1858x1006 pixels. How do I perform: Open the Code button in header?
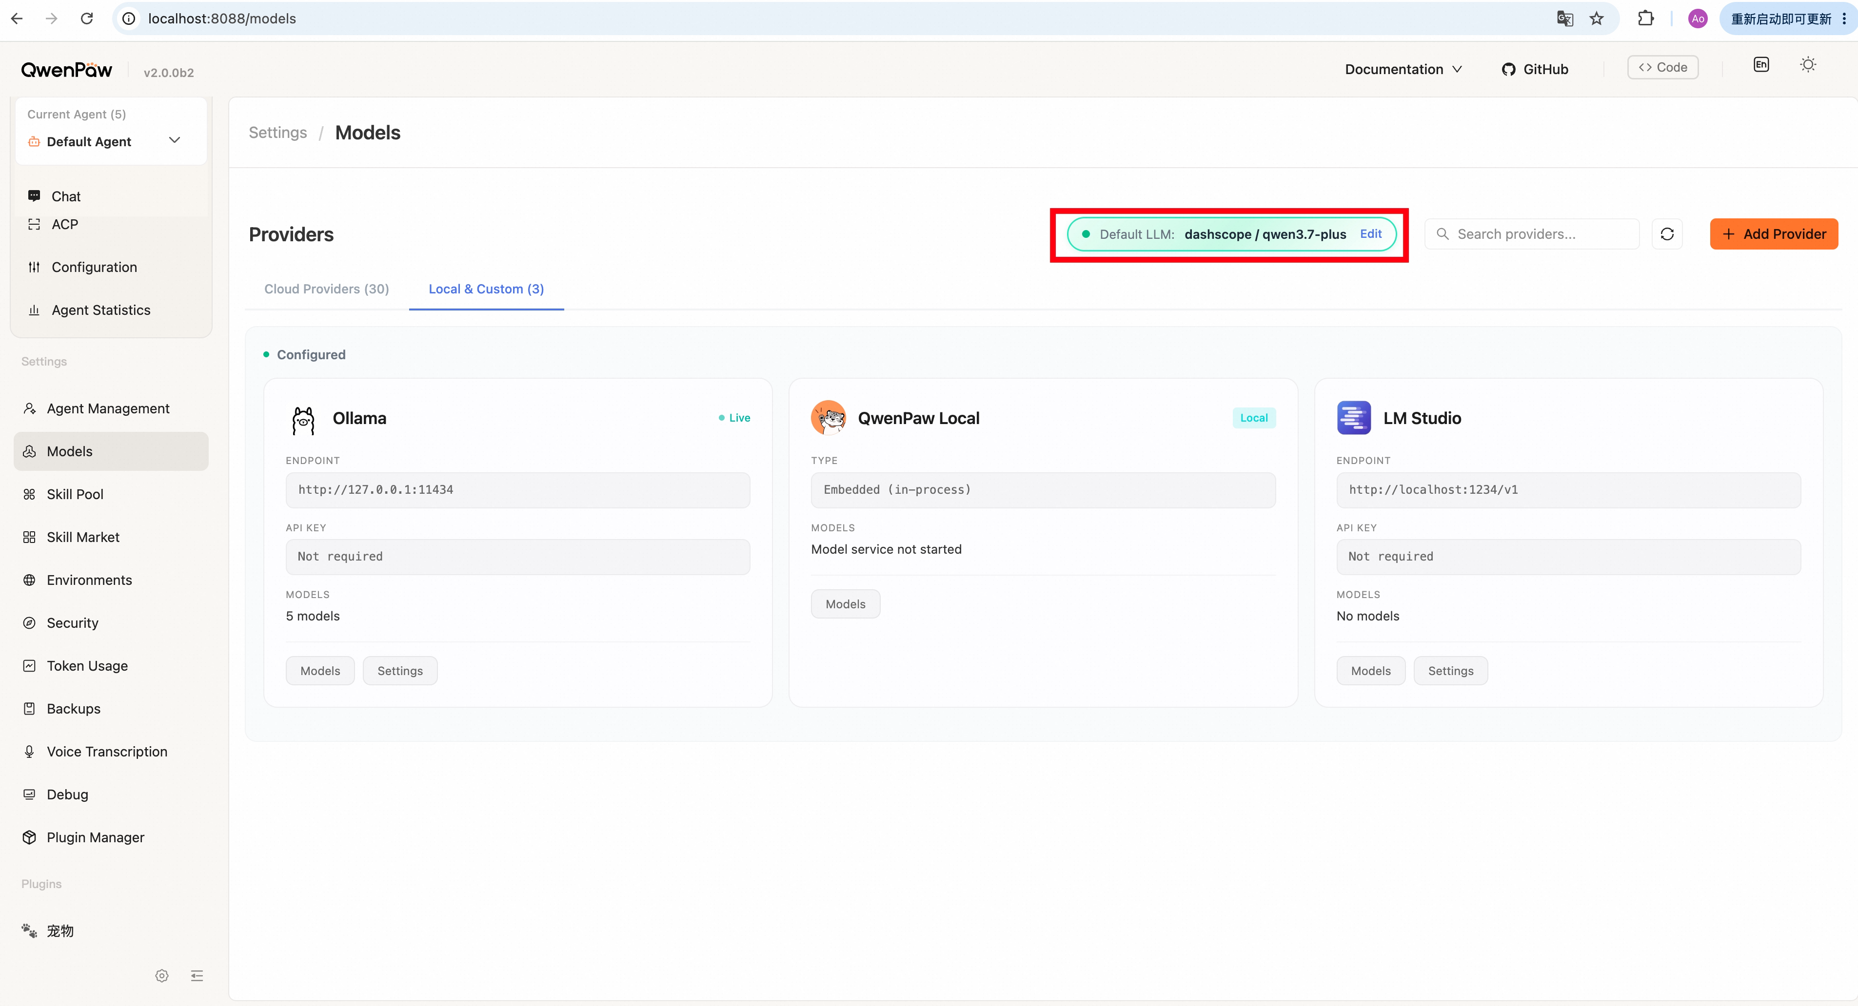pos(1662,67)
